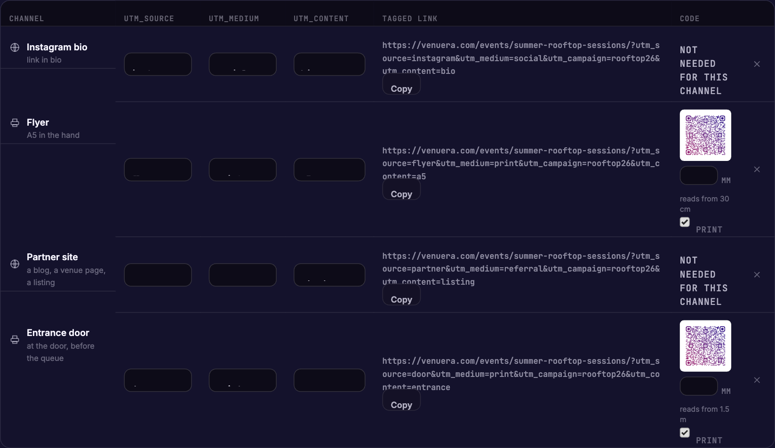Click 'A5 in the hand' description text

coord(53,135)
